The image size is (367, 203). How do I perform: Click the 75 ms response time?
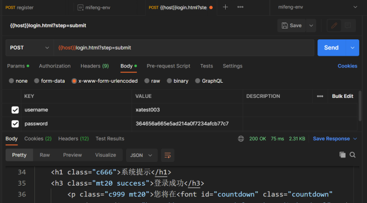[278, 139]
